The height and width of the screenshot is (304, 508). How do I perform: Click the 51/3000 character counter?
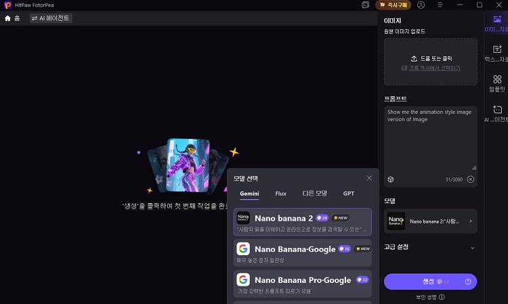[454, 179]
